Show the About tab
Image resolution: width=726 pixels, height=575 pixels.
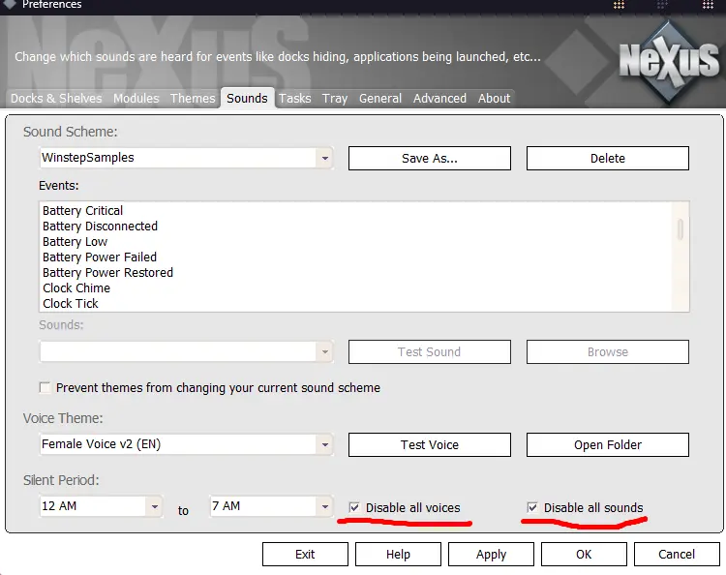494,98
